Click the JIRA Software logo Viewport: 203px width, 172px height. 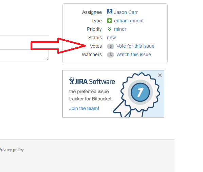(x=92, y=81)
